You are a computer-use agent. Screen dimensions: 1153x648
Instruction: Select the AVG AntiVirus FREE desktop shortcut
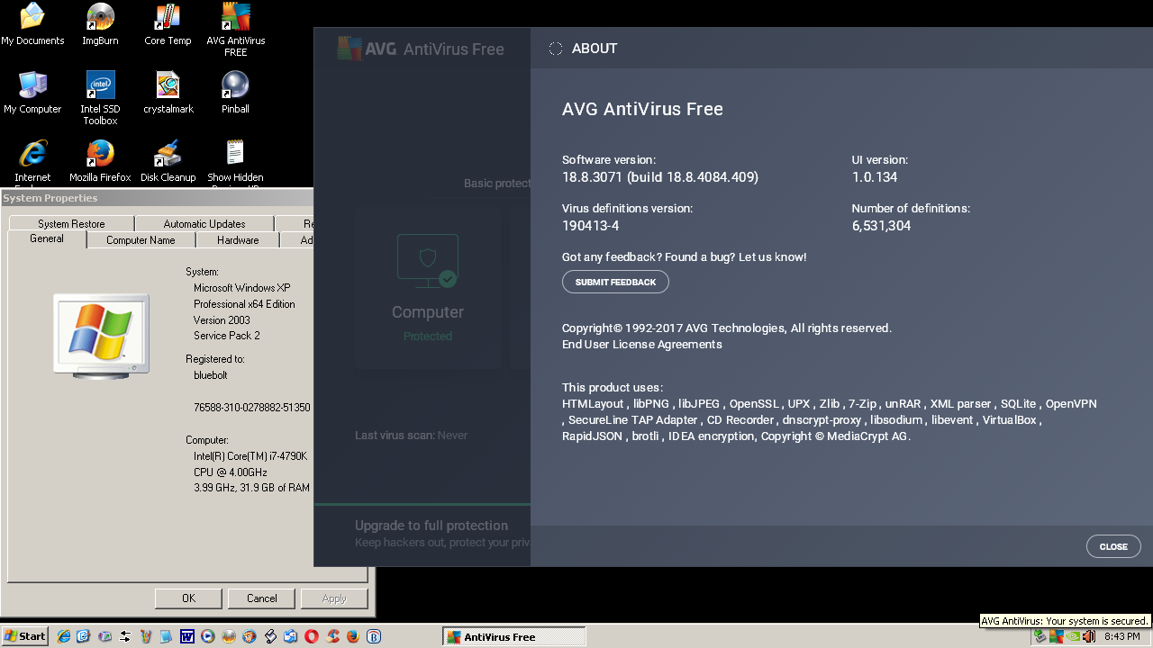pos(235,30)
